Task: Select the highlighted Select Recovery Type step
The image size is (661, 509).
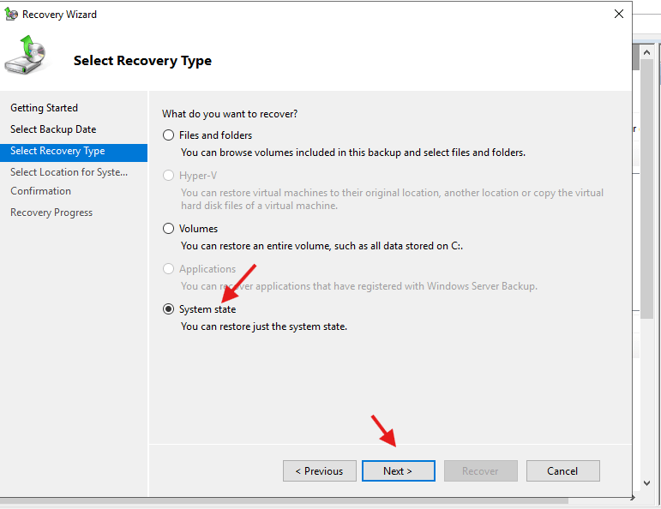Action: tap(57, 151)
